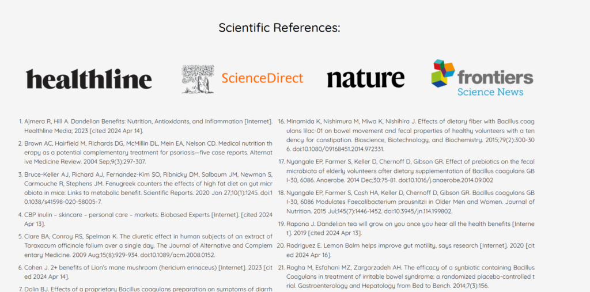Click Nyangale reference 18 on Faecalibacterium prausnitzii
Viewport: 590px width, 292px height.
tap(406, 202)
